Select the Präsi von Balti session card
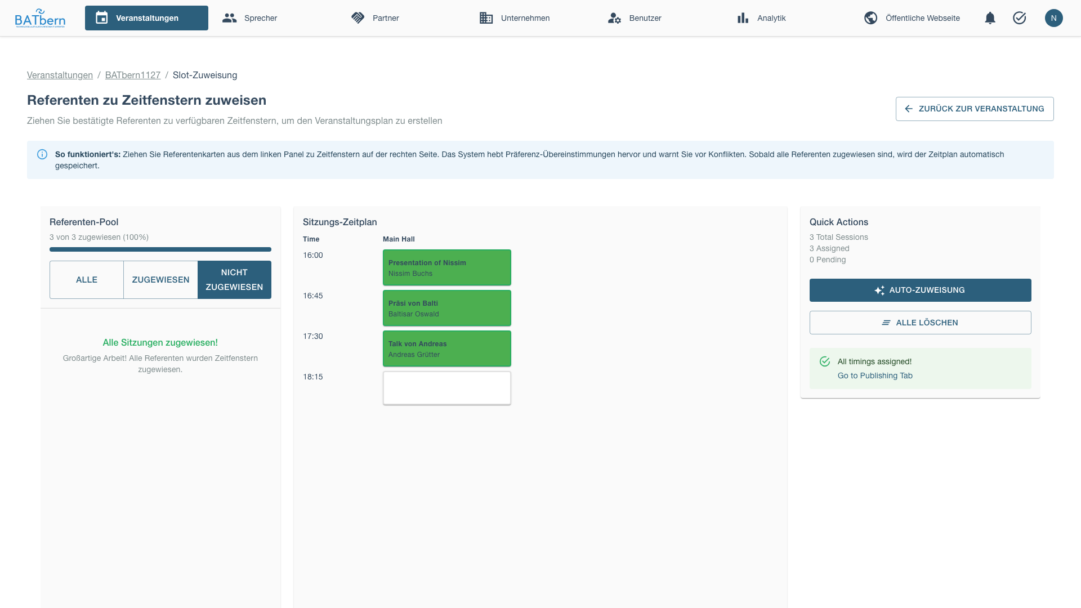This screenshot has width=1081, height=608. coord(447,308)
